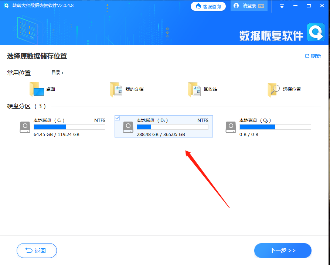Click the 选择位置 magnifier folder icon
Viewport: 330px width, 265px height.
pos(272,89)
